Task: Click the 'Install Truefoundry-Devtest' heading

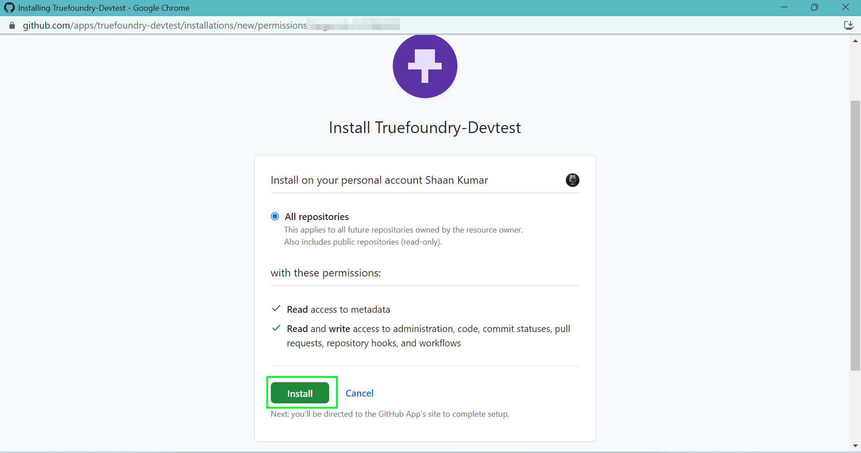Action: 425,128
